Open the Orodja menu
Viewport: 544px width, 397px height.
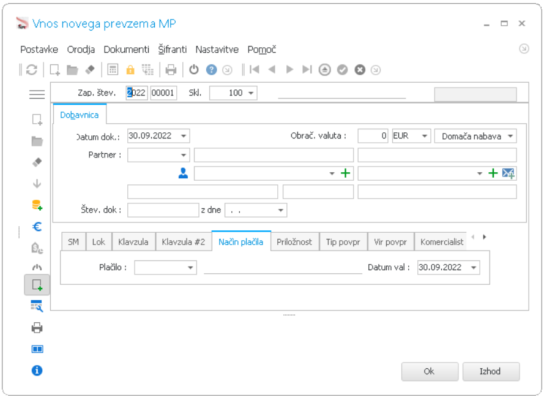coord(81,50)
